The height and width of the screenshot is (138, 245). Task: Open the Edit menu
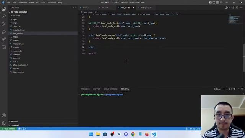coord(14,2)
